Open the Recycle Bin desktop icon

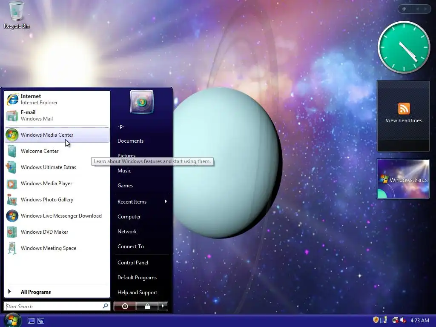point(17,14)
